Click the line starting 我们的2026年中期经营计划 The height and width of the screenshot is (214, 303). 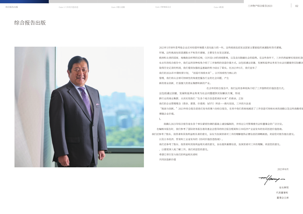tap(198, 73)
